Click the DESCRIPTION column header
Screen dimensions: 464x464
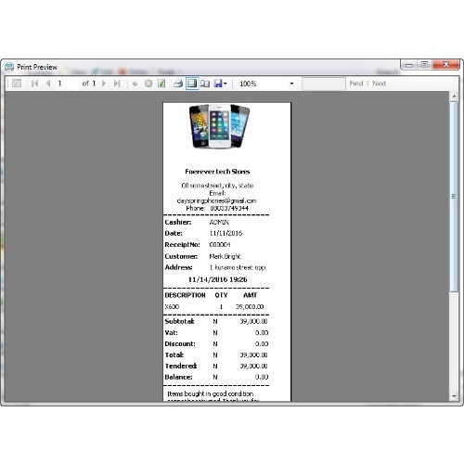(x=185, y=295)
